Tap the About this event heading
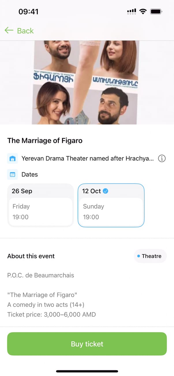This screenshot has width=174, height=376. 31,256
